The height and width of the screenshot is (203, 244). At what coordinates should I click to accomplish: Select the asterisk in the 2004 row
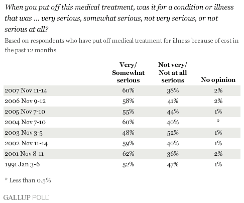pos(218,121)
